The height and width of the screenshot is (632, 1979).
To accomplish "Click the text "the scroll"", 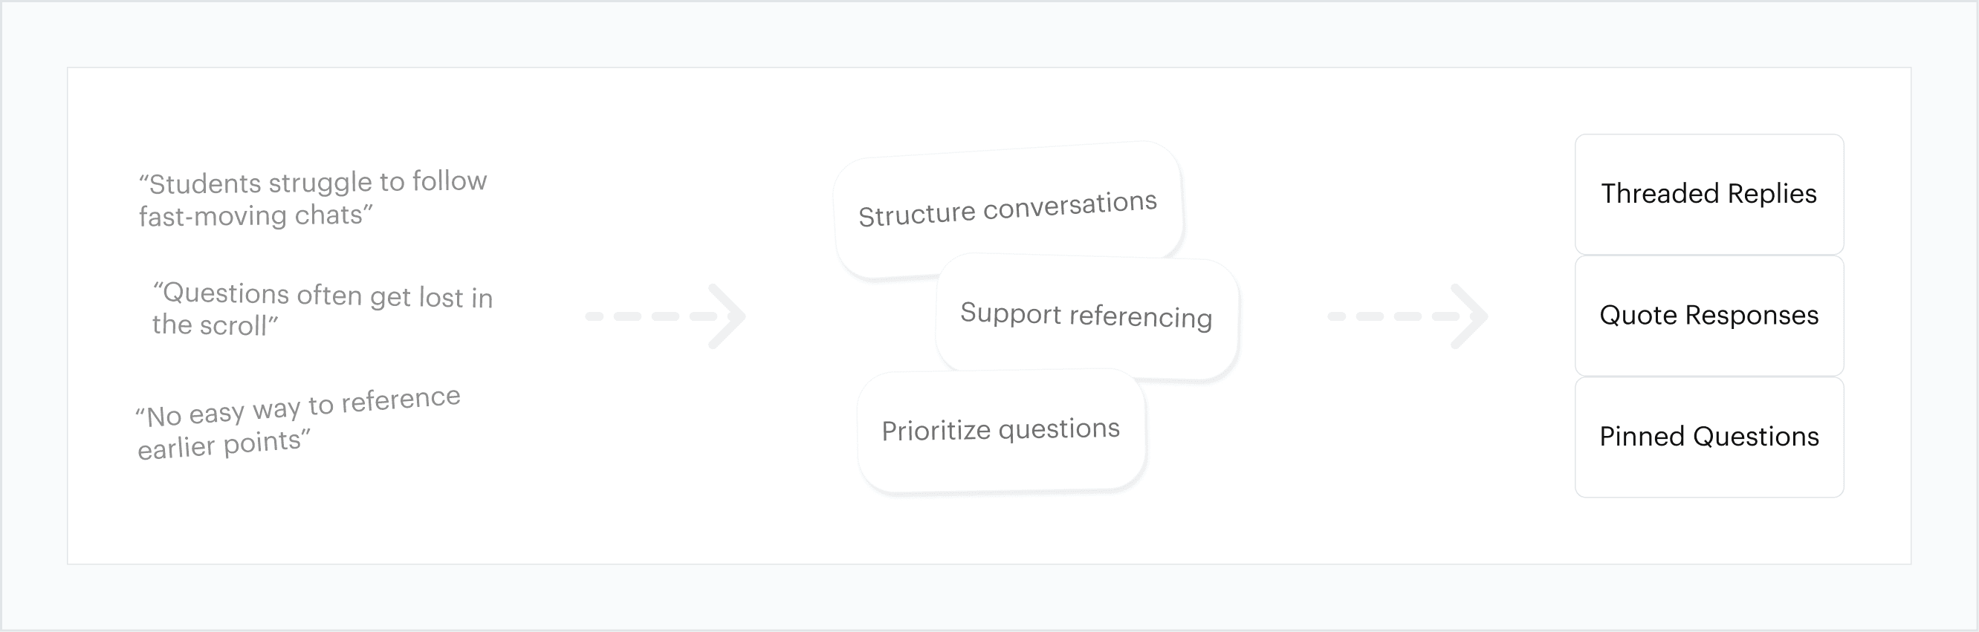I will pos(210,325).
